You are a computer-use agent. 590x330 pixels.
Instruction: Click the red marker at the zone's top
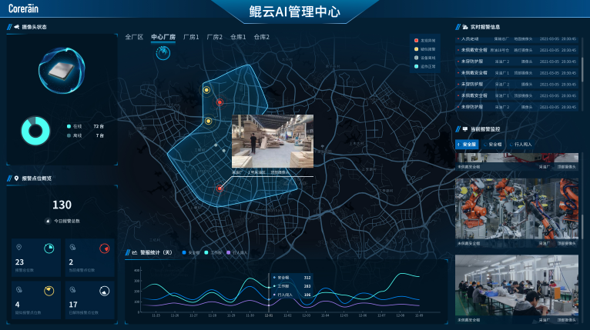tap(220, 102)
